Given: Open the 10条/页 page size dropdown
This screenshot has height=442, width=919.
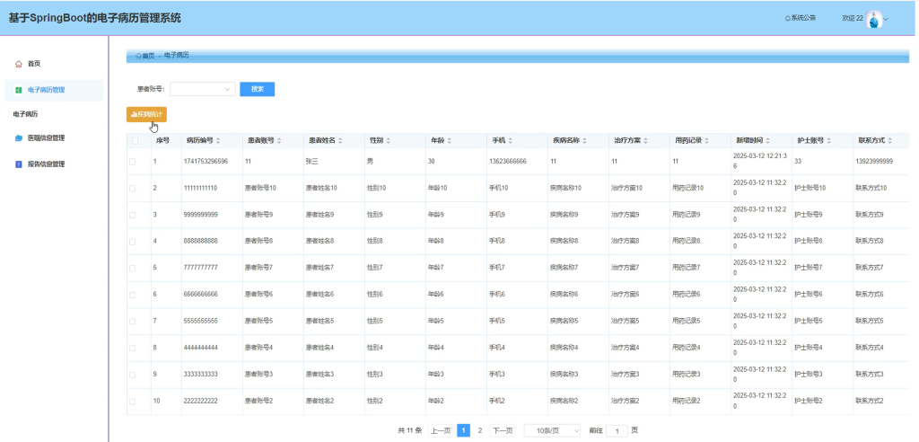Looking at the screenshot, I should click(x=552, y=431).
